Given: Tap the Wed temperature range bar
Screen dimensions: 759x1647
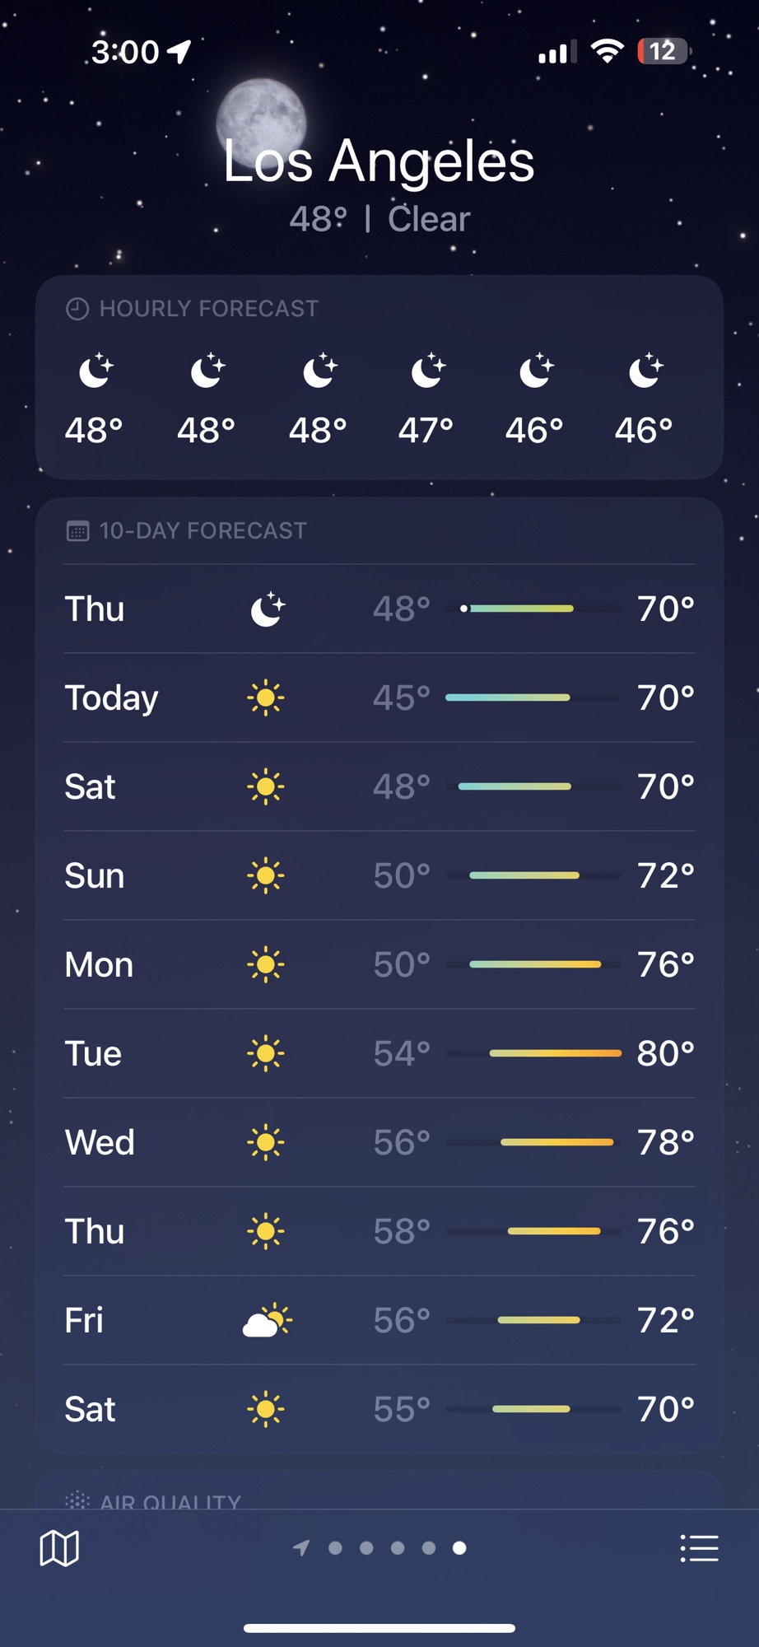Looking at the screenshot, I should 556,1142.
